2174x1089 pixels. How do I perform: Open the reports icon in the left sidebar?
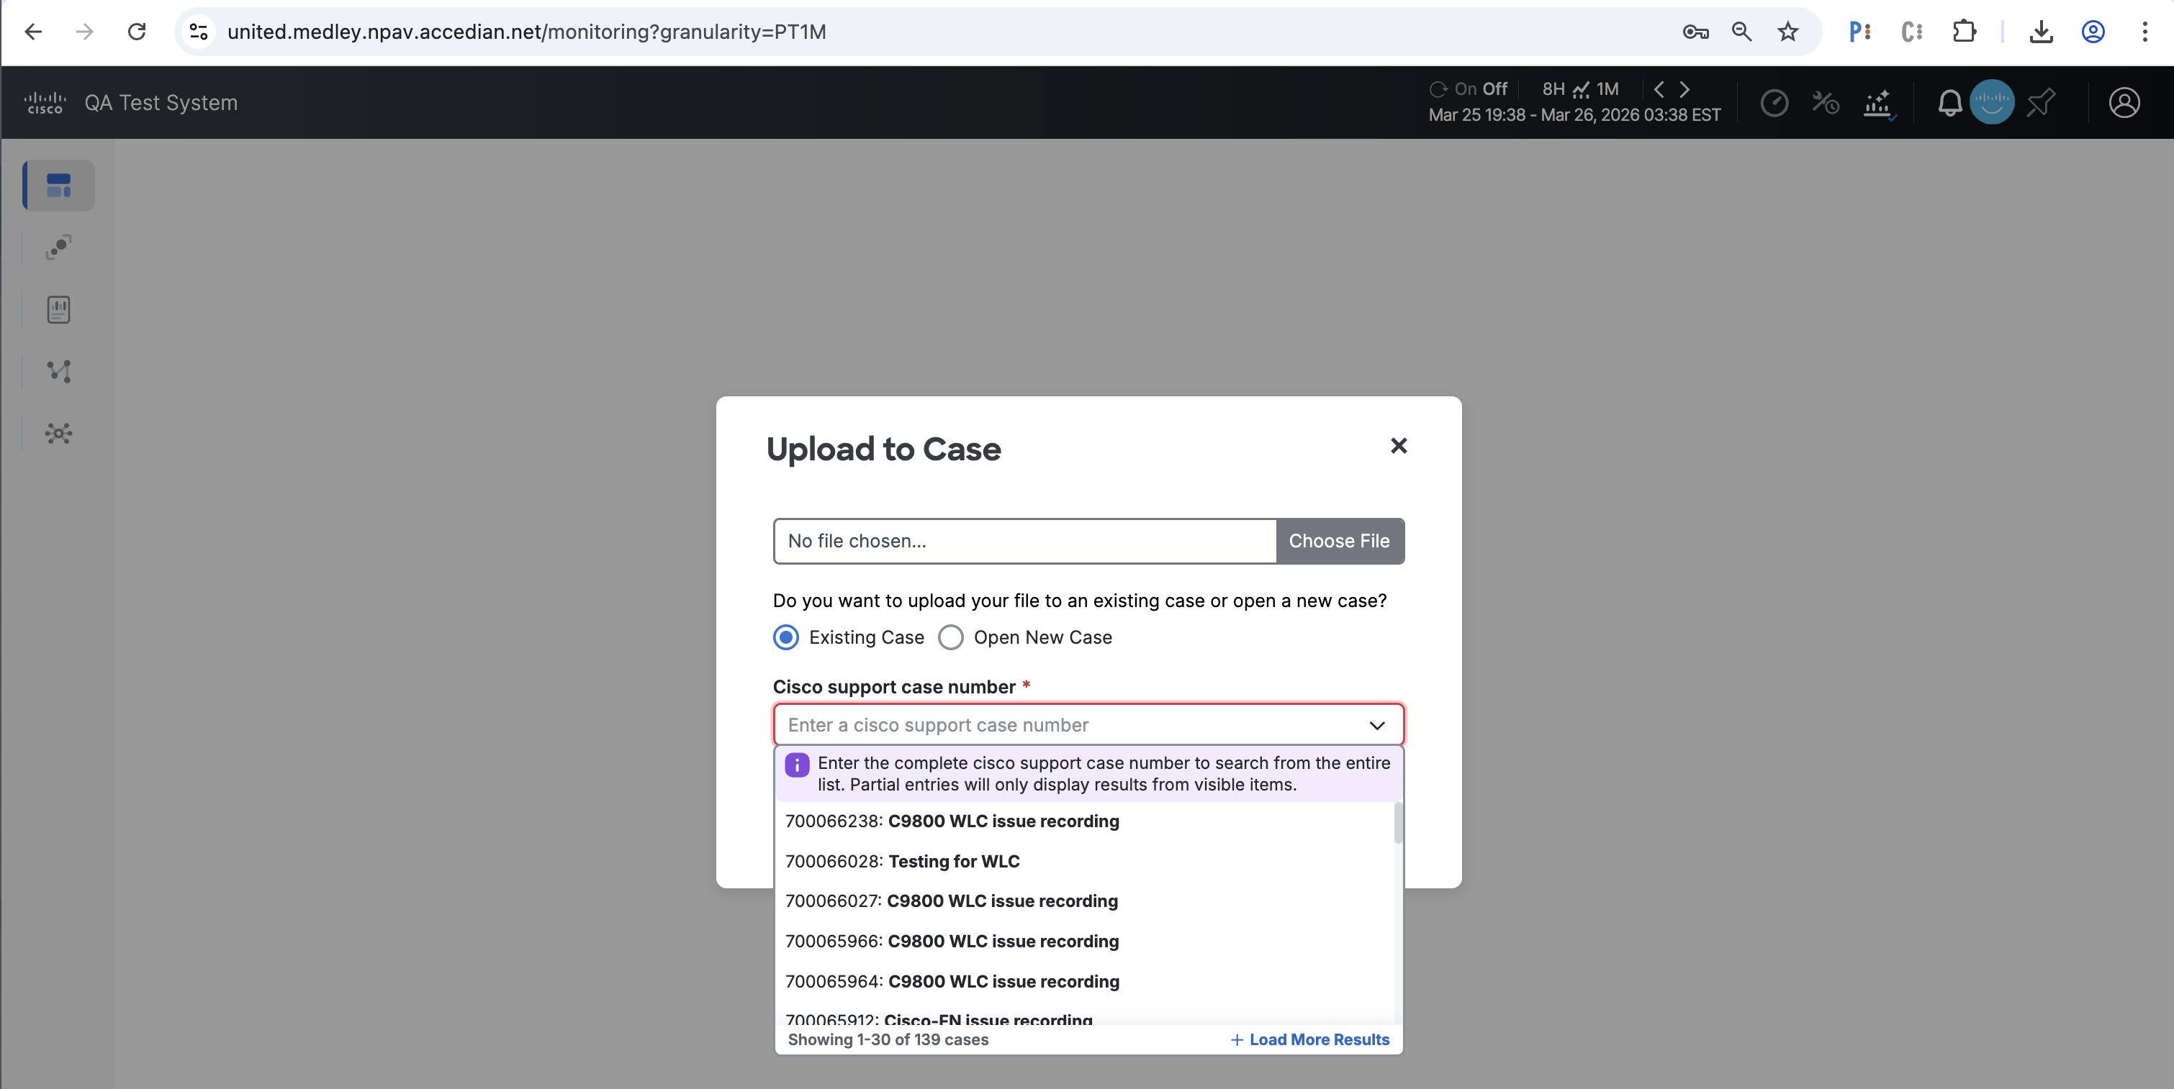point(58,309)
